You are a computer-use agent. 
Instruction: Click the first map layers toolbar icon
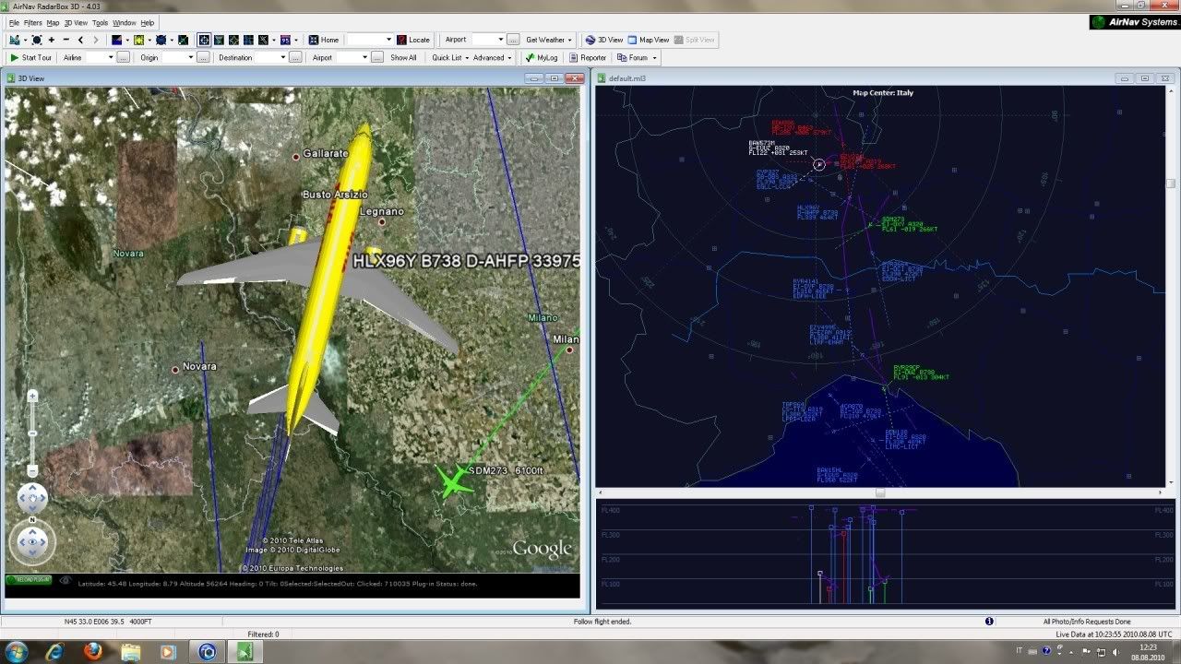click(x=117, y=40)
